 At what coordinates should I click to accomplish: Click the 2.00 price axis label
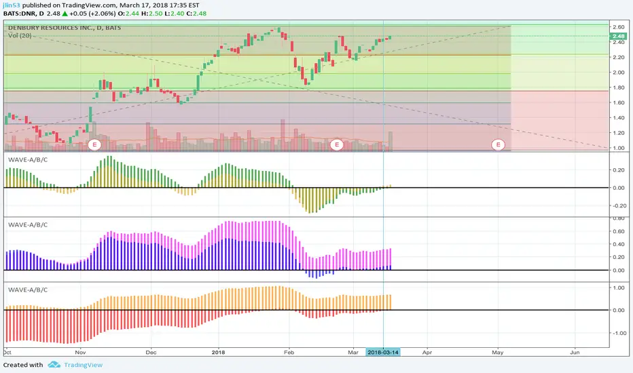[x=619, y=73]
